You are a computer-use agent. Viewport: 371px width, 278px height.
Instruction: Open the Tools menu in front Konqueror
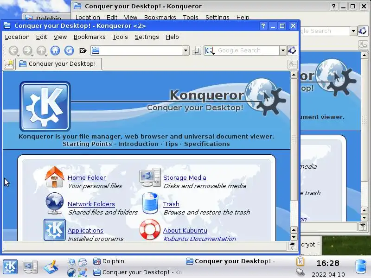(x=120, y=37)
